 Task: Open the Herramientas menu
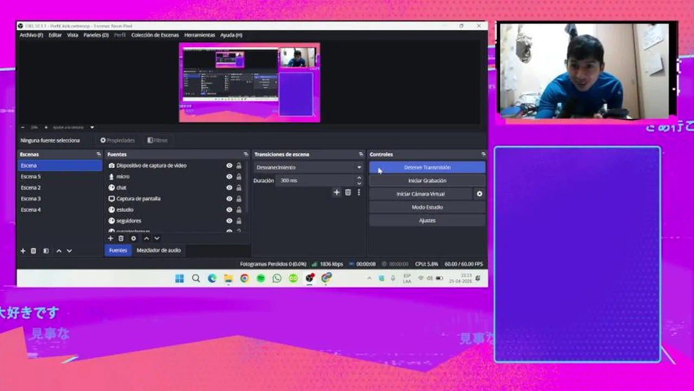[199, 35]
